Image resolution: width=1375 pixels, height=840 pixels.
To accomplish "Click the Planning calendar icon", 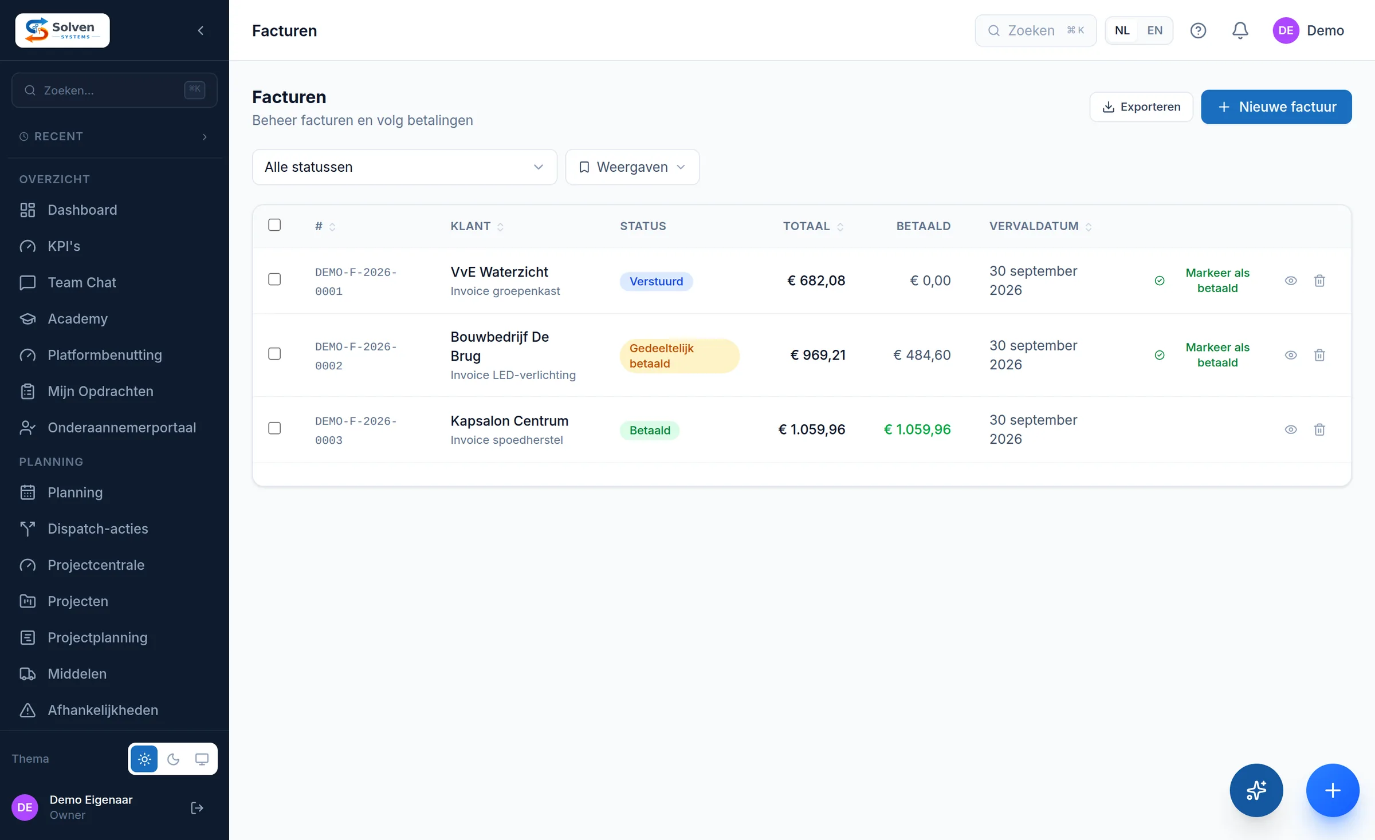I will [27, 492].
